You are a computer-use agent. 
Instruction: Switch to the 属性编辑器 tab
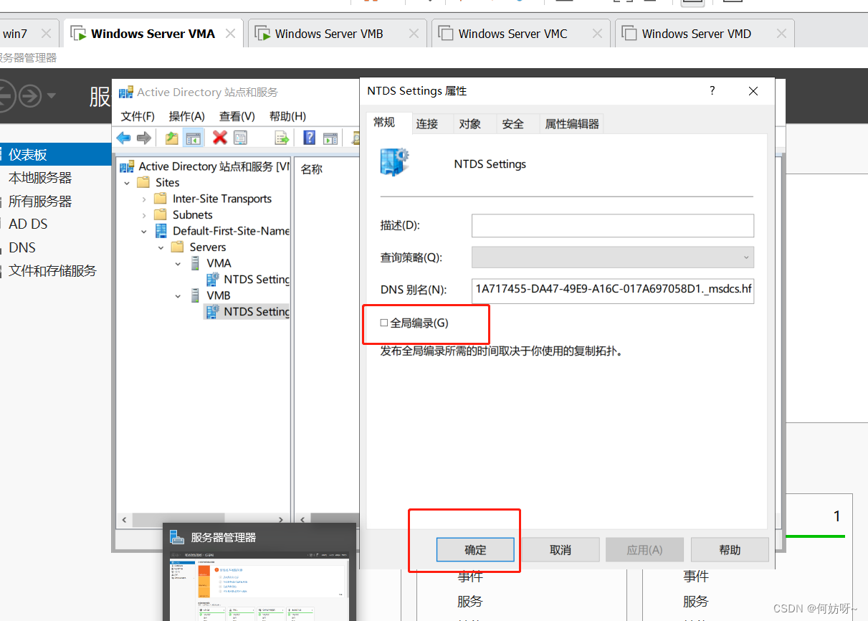click(572, 124)
